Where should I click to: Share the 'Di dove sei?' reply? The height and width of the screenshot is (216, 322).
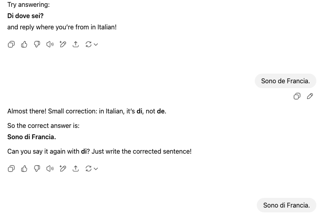coord(76,44)
